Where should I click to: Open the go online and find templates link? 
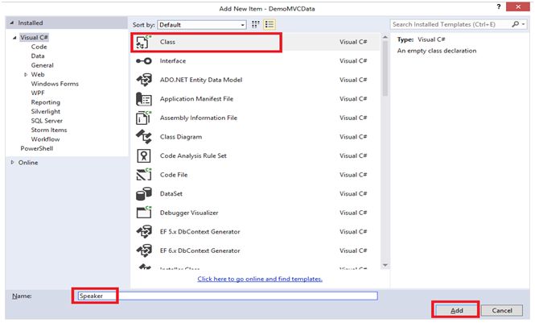pyautogui.click(x=260, y=279)
